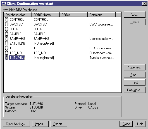
Task: Click the DRDA column header
Action: (x=73, y=15)
